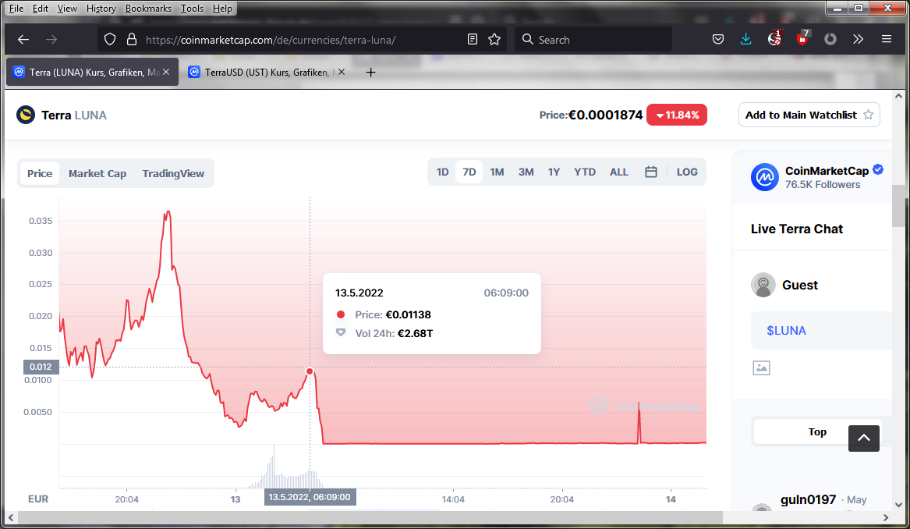Click the horizontal scrollbar right arrow
Viewport: 910px width, 529px height.
(x=886, y=517)
